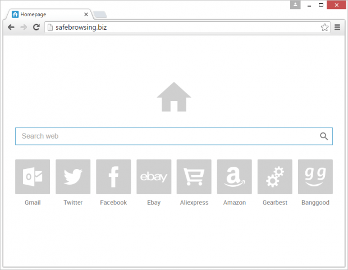
Task: Click the page info icon in address bar
Action: (x=51, y=28)
